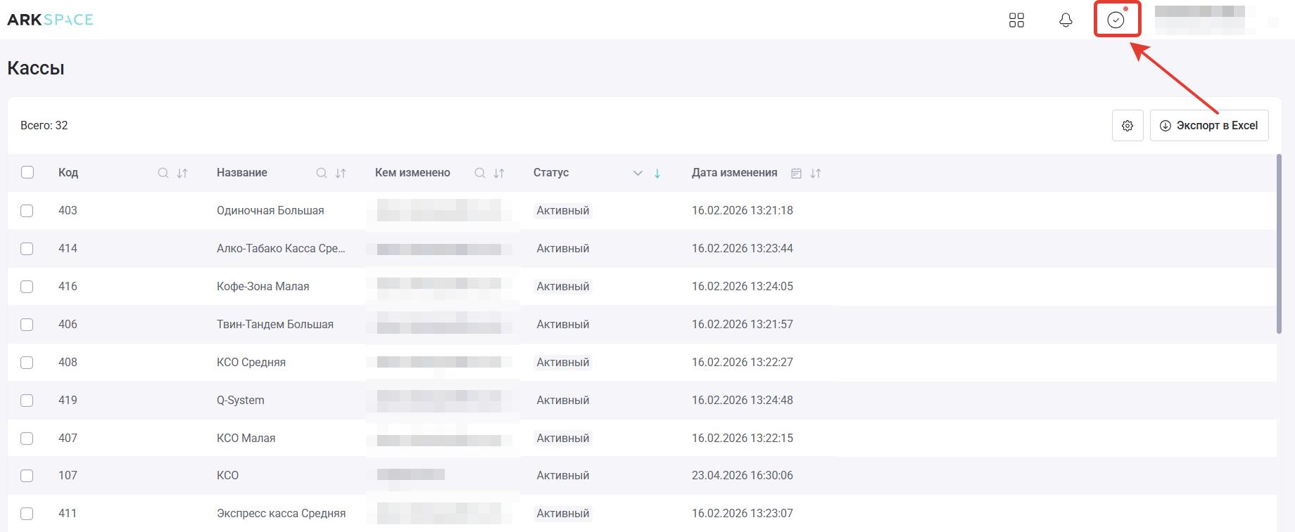Click Экспорт в Excel button

pyautogui.click(x=1208, y=126)
